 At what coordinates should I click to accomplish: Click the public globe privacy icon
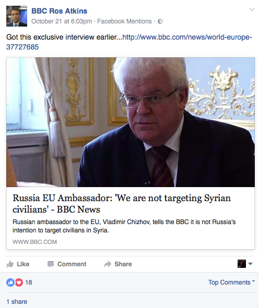pyautogui.click(x=160, y=21)
